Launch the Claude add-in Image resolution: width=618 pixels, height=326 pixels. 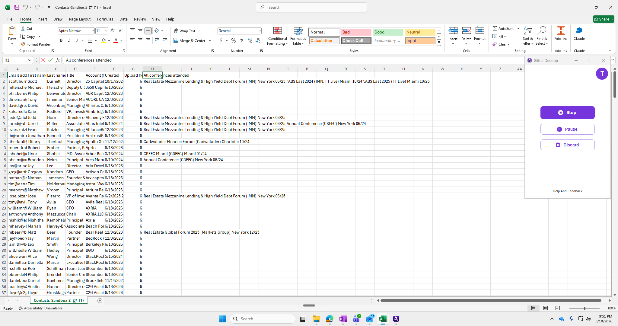579,34
